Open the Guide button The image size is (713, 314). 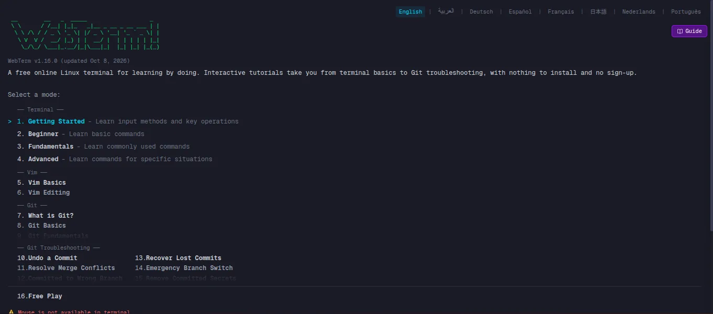tap(689, 31)
